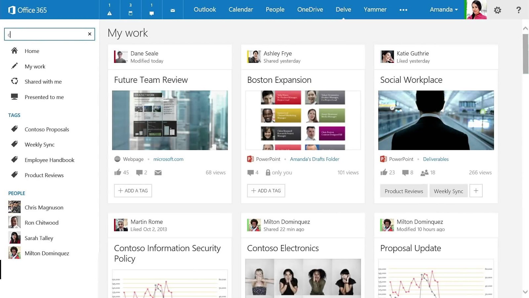Click Product Reviews tag on Social Workplace

point(404,191)
